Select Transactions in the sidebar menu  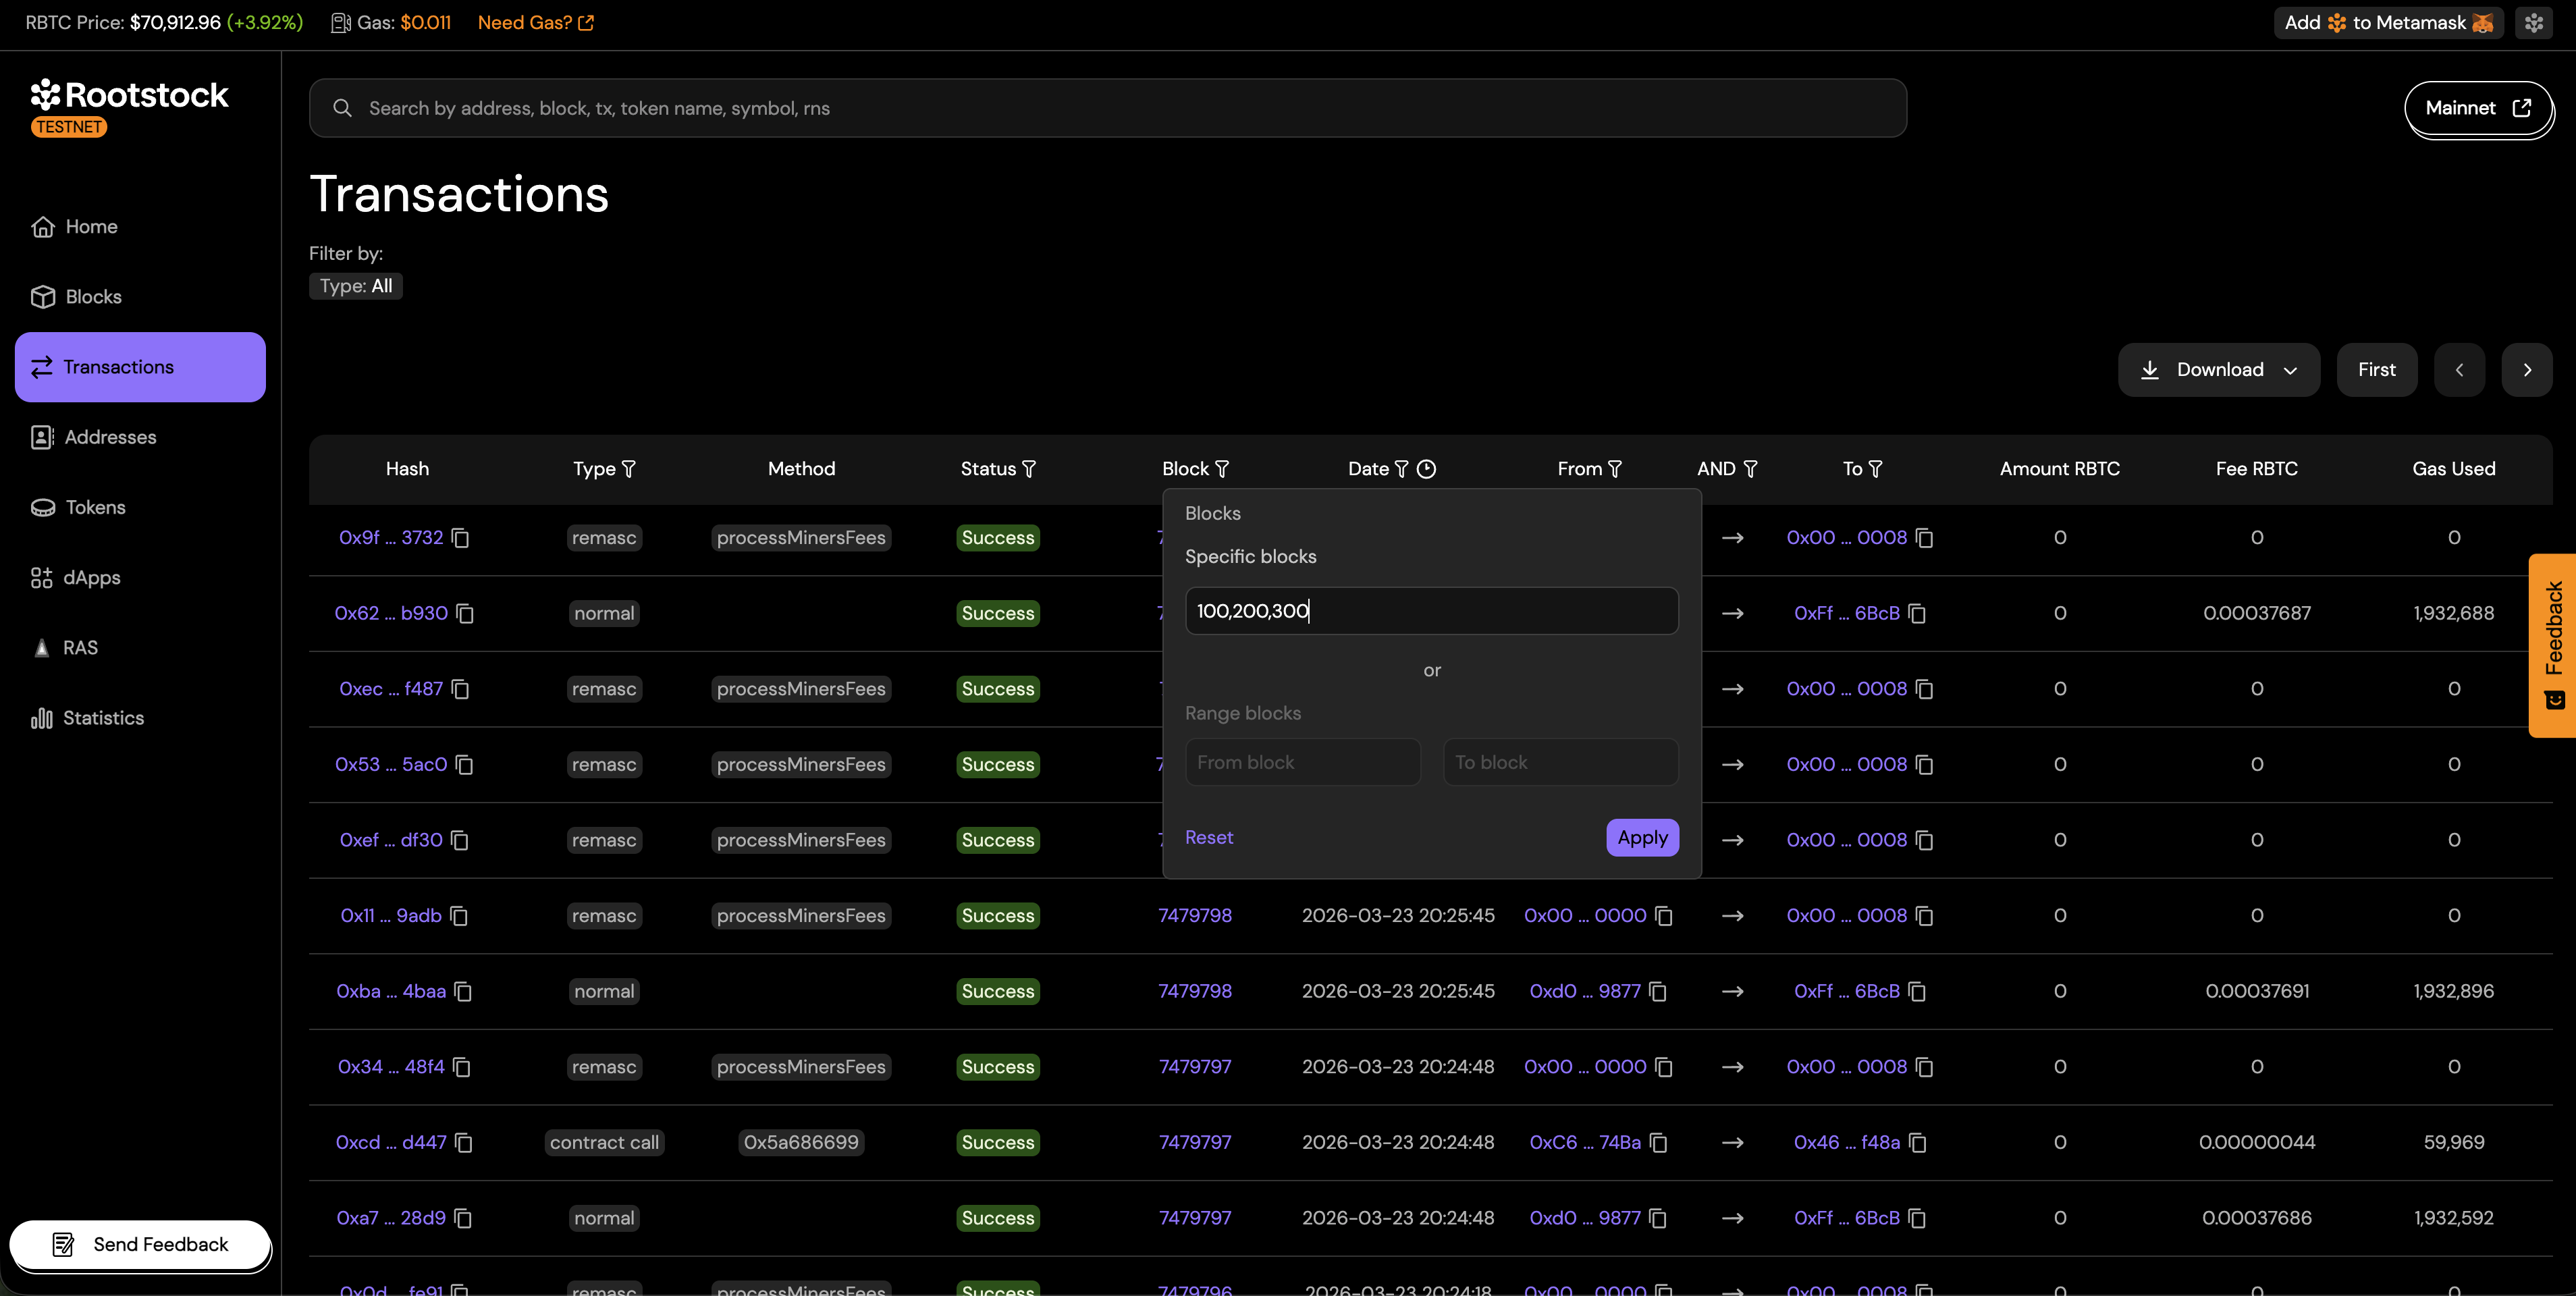(118, 366)
